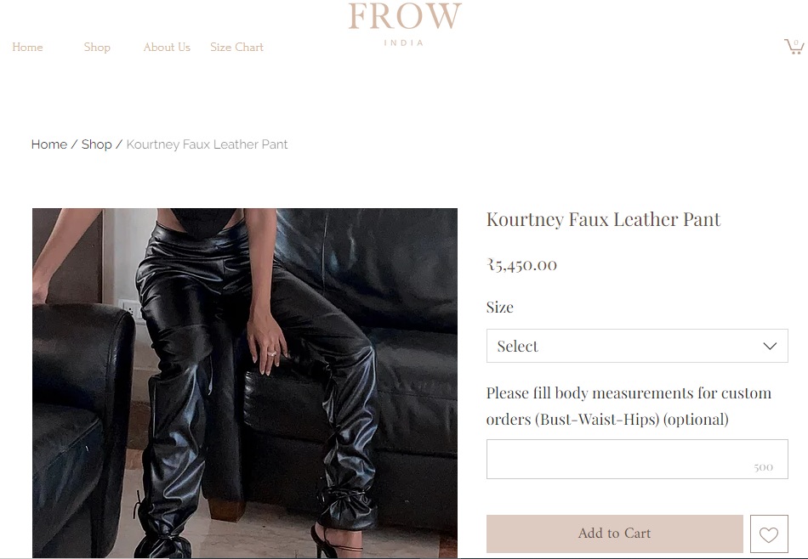Click the Size label above the dropdown
The width and height of the screenshot is (808, 559).
pos(500,308)
